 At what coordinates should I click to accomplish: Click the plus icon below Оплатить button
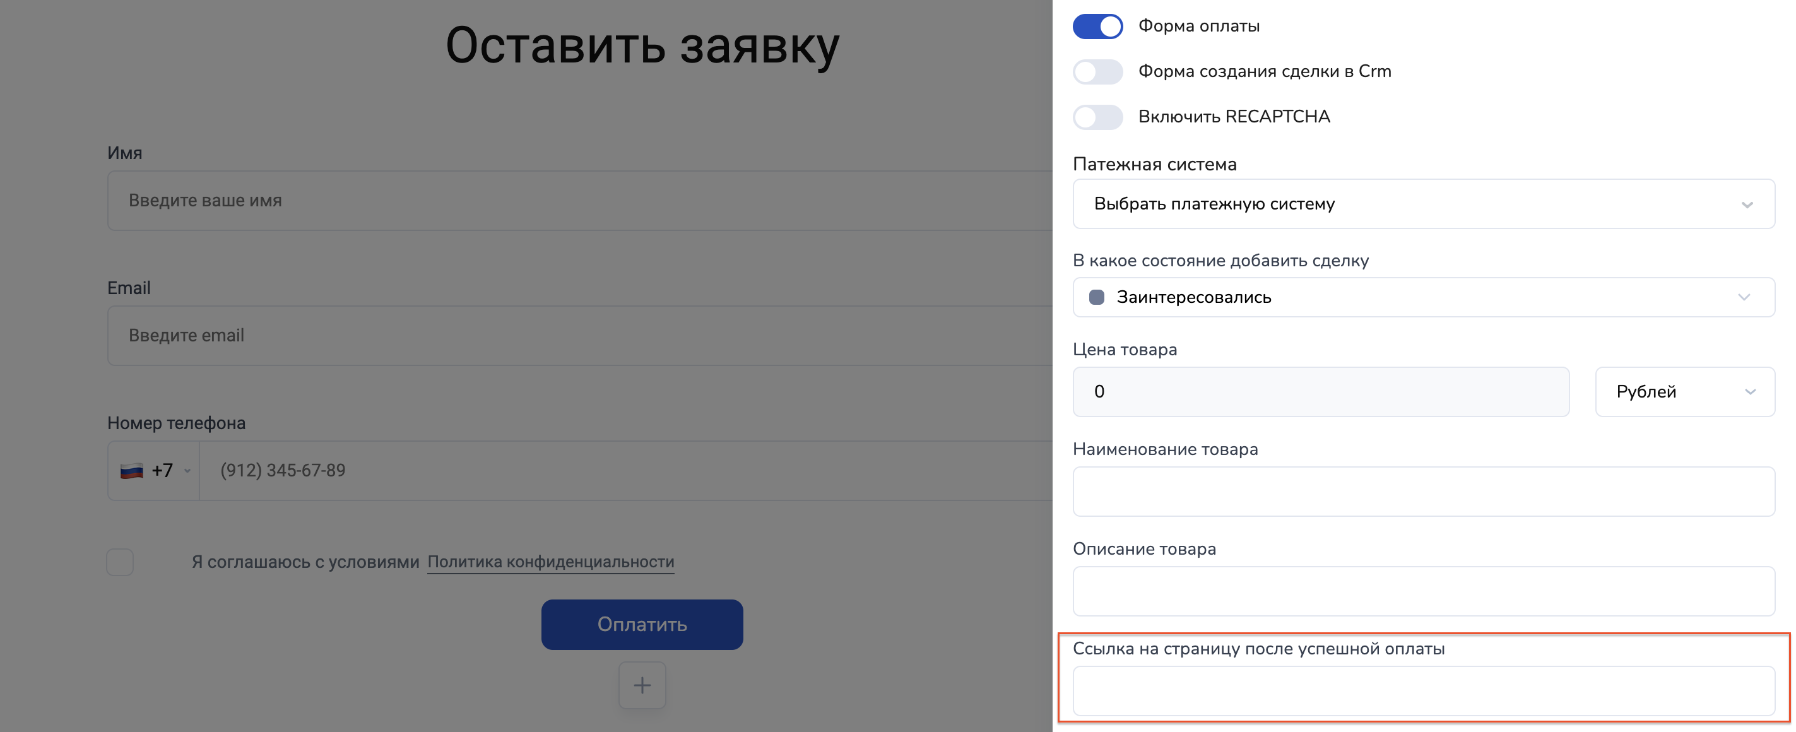click(x=641, y=685)
